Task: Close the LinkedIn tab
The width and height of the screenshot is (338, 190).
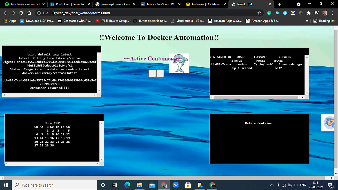Action: click(88, 5)
